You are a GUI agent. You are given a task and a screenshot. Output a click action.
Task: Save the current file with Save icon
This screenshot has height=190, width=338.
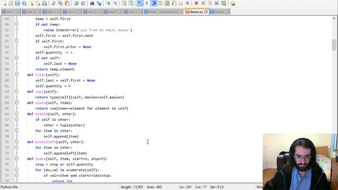point(17,3)
